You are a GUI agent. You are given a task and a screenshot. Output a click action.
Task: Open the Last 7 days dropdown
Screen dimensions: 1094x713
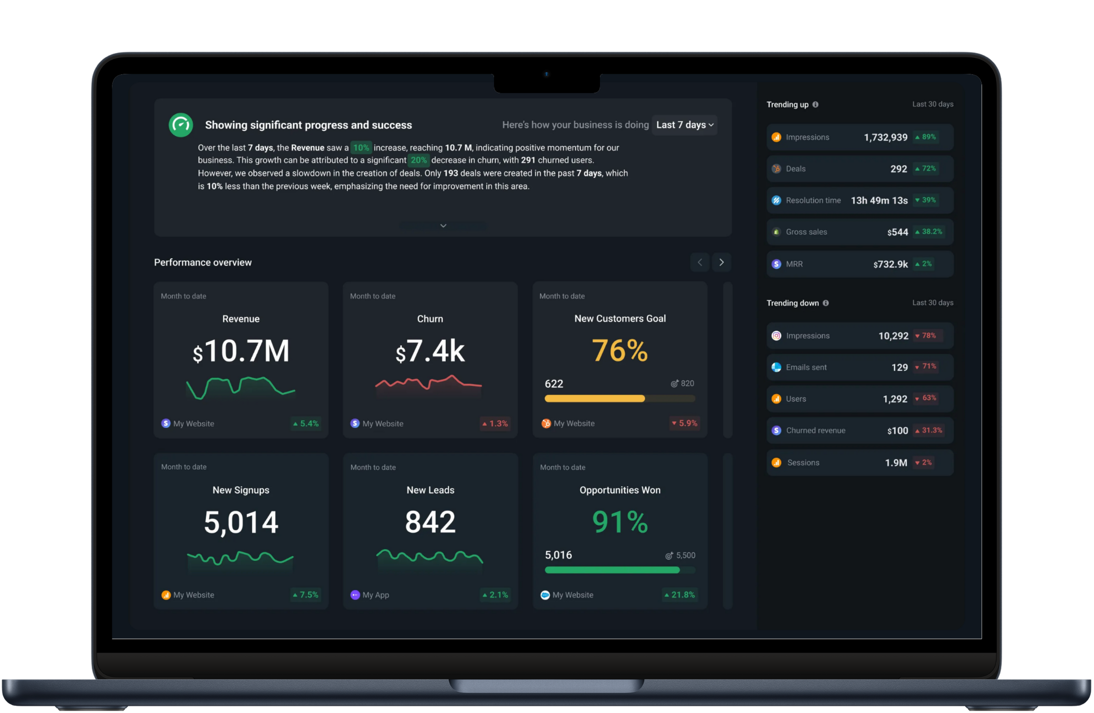(684, 125)
